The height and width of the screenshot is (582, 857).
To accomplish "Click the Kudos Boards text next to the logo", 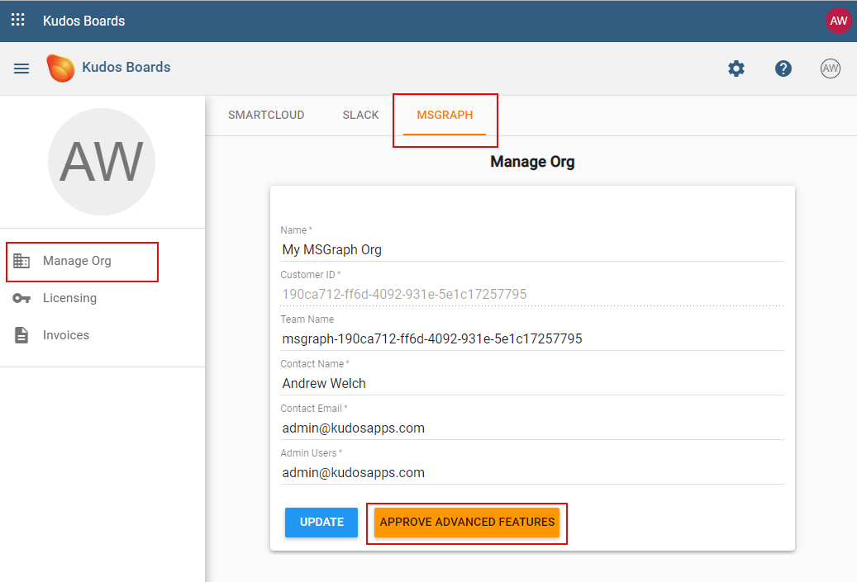I will pos(126,67).
